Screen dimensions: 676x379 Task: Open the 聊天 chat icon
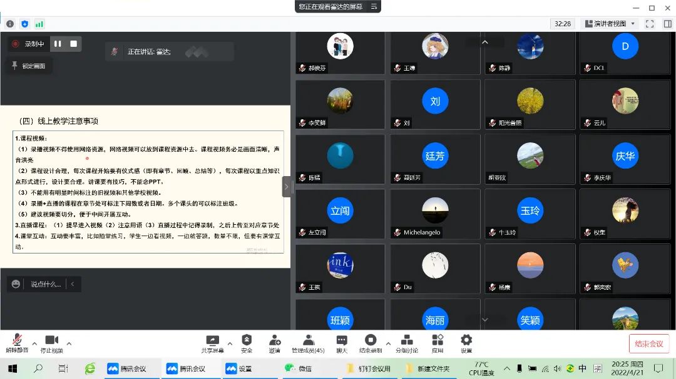click(342, 343)
